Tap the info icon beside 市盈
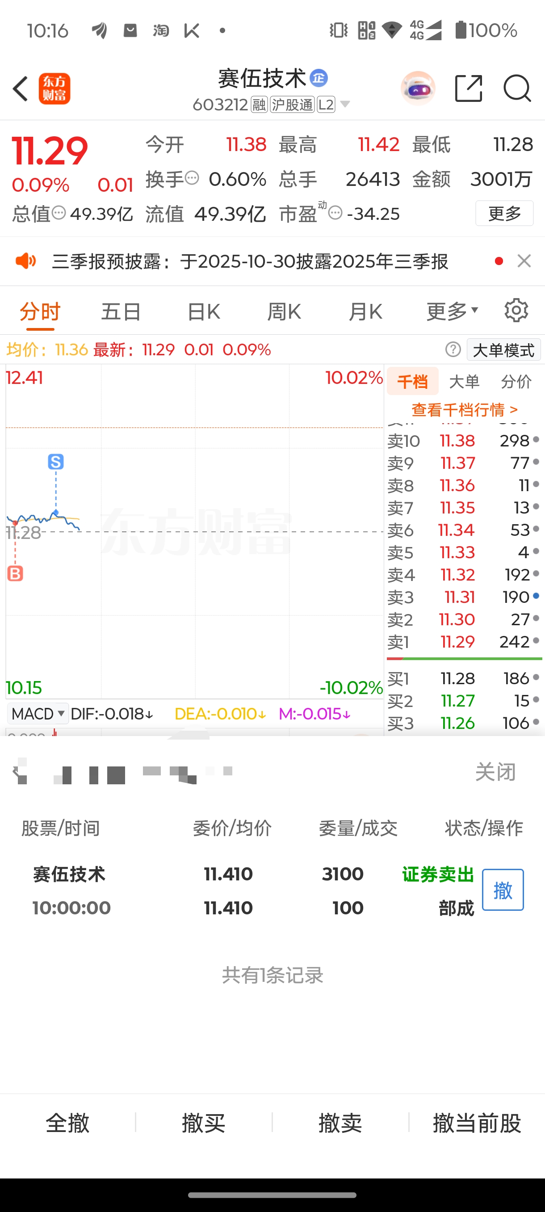 click(x=335, y=213)
